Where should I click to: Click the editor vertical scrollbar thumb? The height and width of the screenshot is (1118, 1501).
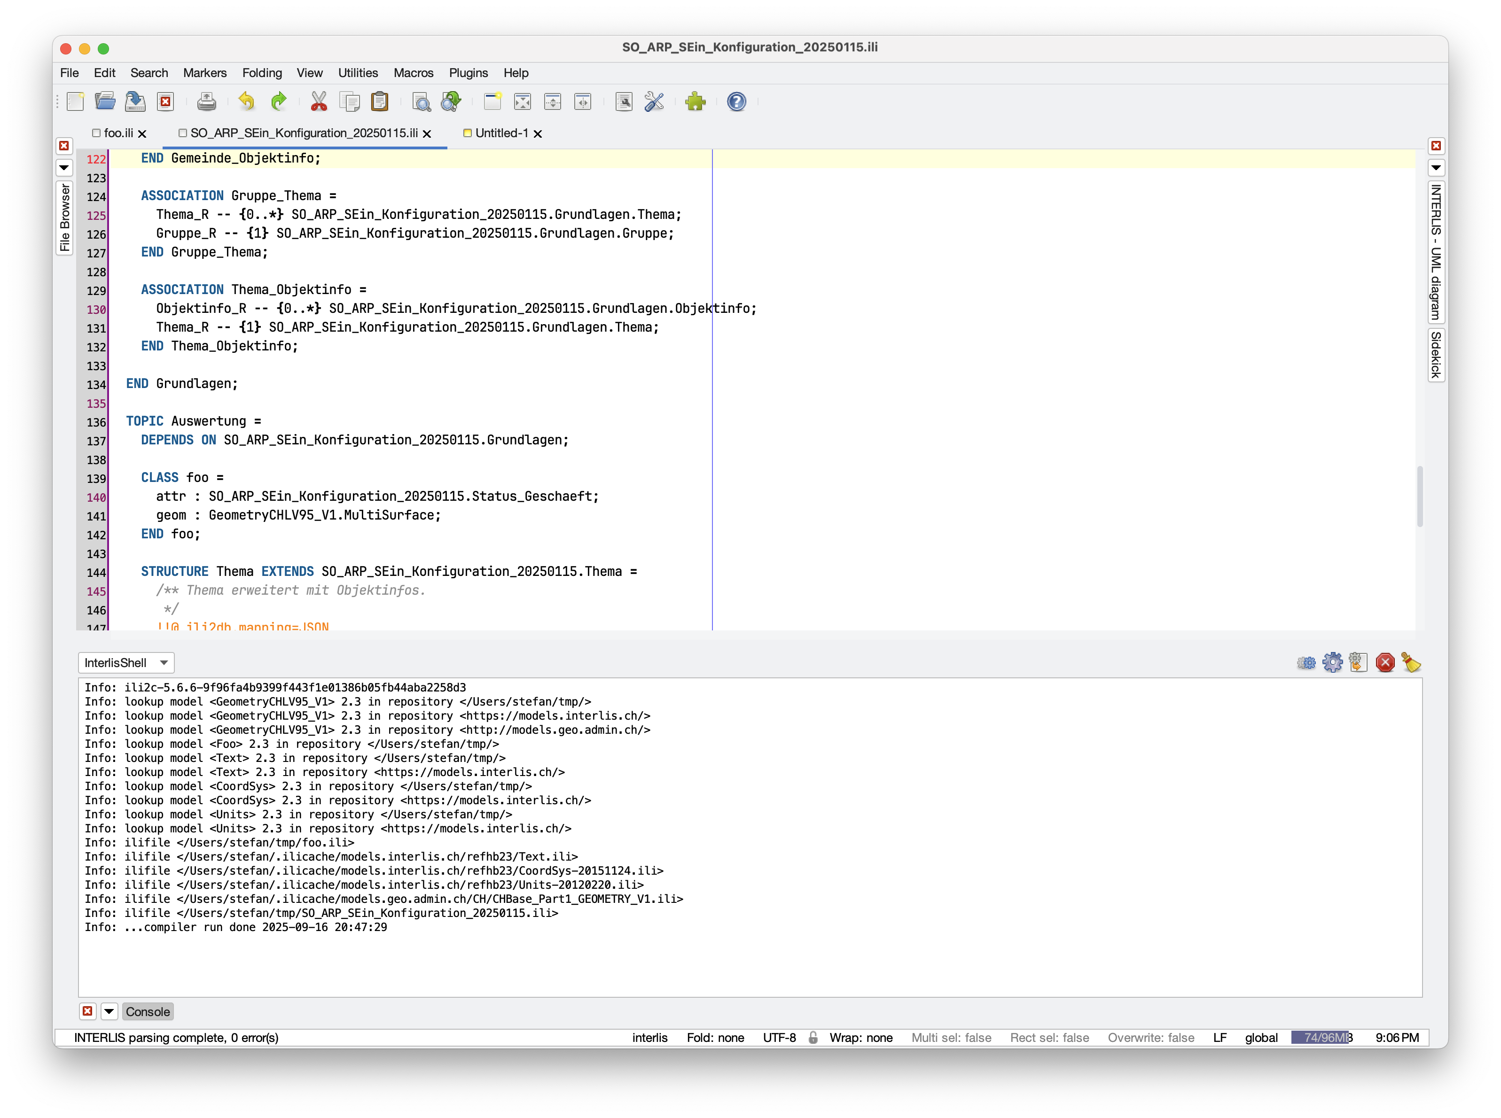coord(1420,496)
